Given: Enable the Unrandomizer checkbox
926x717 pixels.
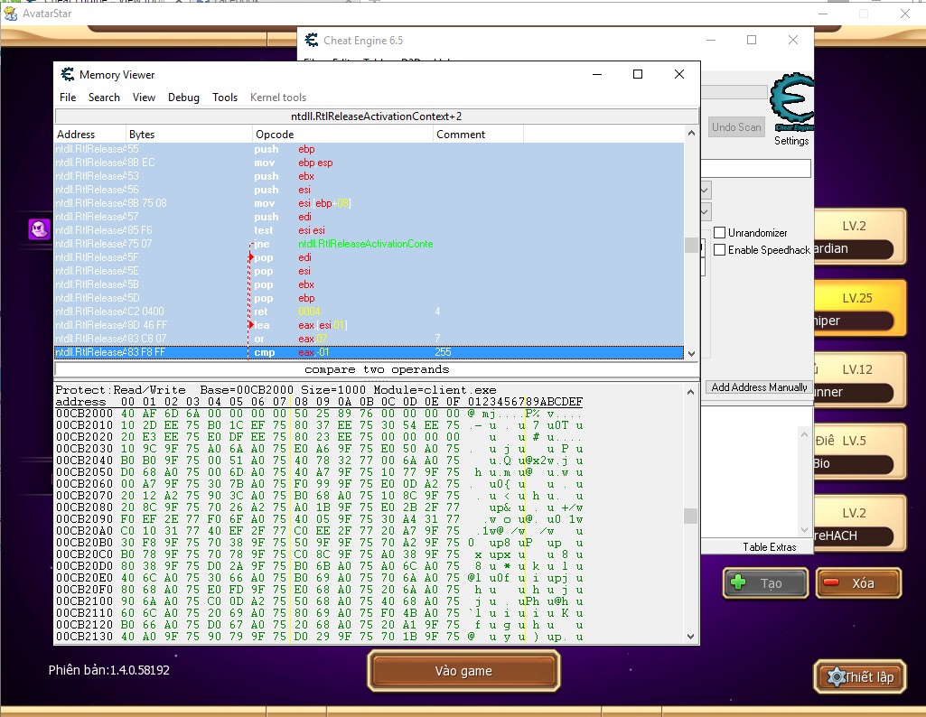Looking at the screenshot, I should click(x=720, y=233).
